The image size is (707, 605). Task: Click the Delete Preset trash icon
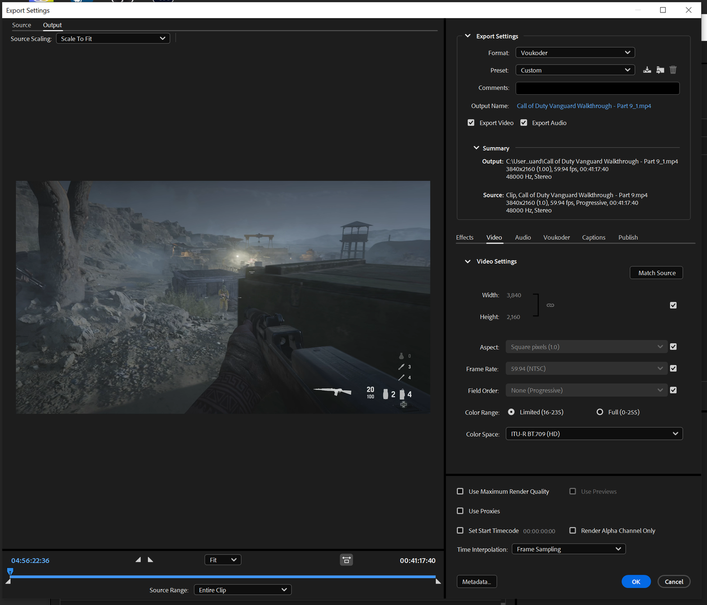(673, 70)
